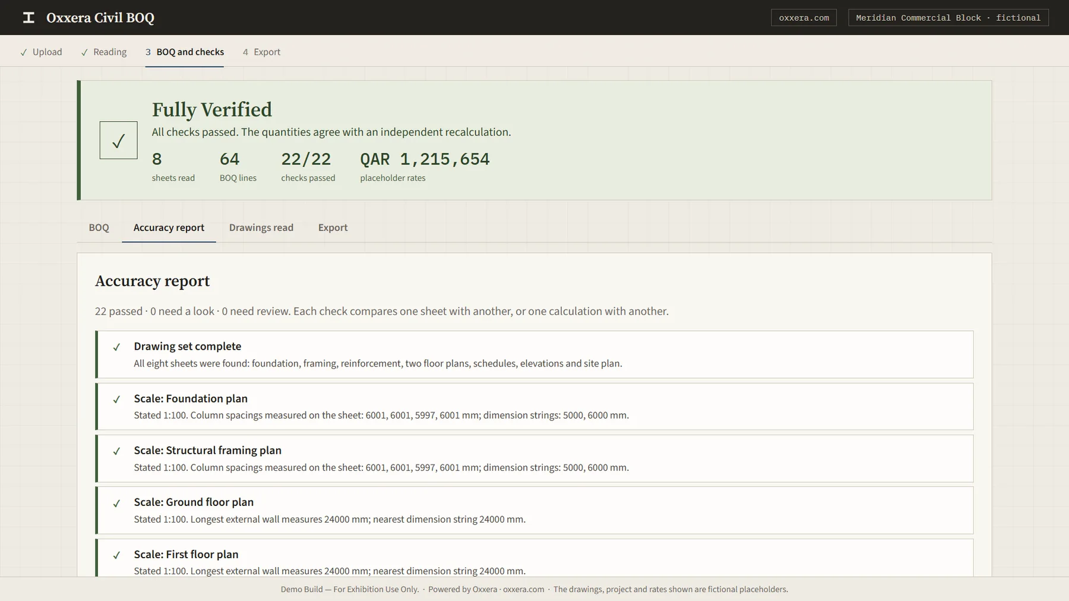This screenshot has height=601, width=1069.
Task: Click the checkmark beside Drawing set complete
Action: (x=116, y=347)
